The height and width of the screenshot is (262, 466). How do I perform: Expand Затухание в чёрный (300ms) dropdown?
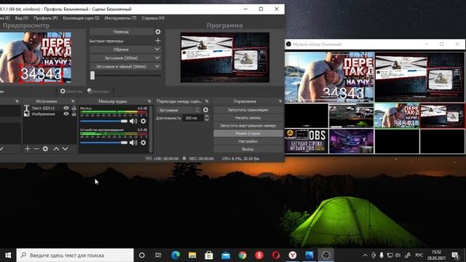click(x=157, y=66)
